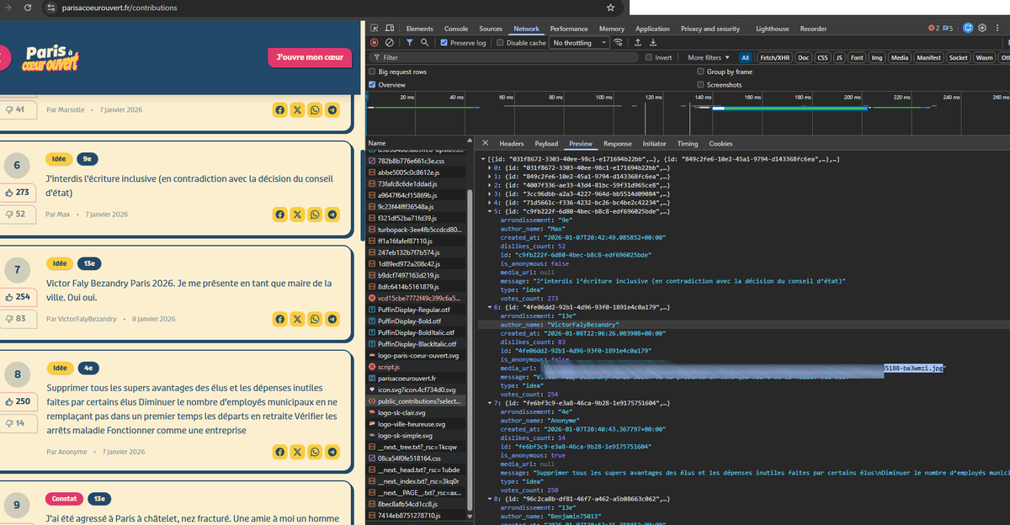Filter requests by Fetch/XHR
This screenshot has width=1010, height=525.
tap(774, 58)
